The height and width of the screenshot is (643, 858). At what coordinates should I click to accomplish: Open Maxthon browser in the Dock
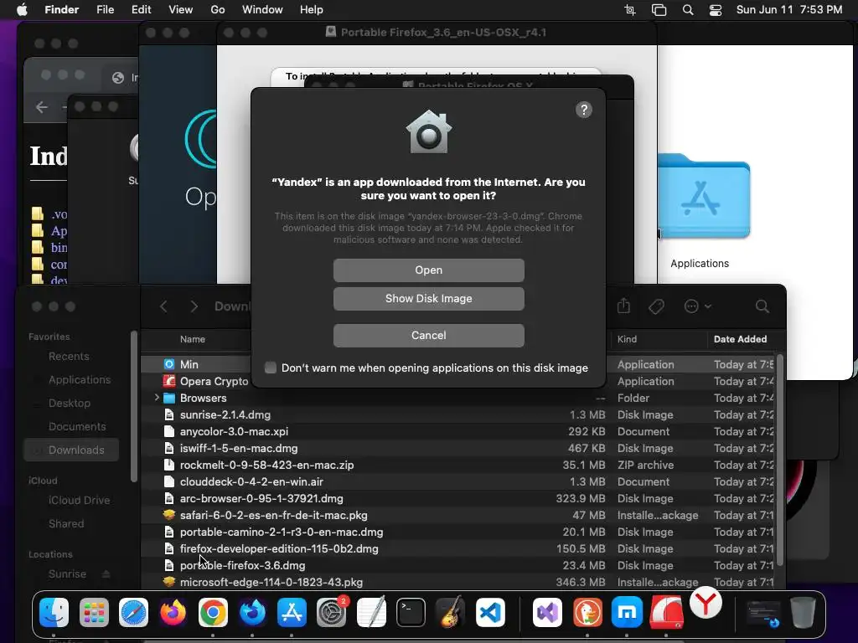point(627,612)
